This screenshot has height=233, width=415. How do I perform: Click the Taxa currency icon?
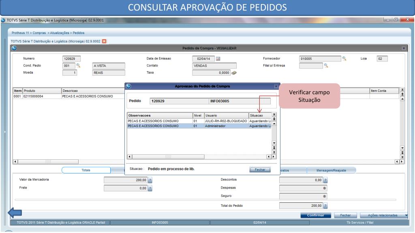point(234,73)
